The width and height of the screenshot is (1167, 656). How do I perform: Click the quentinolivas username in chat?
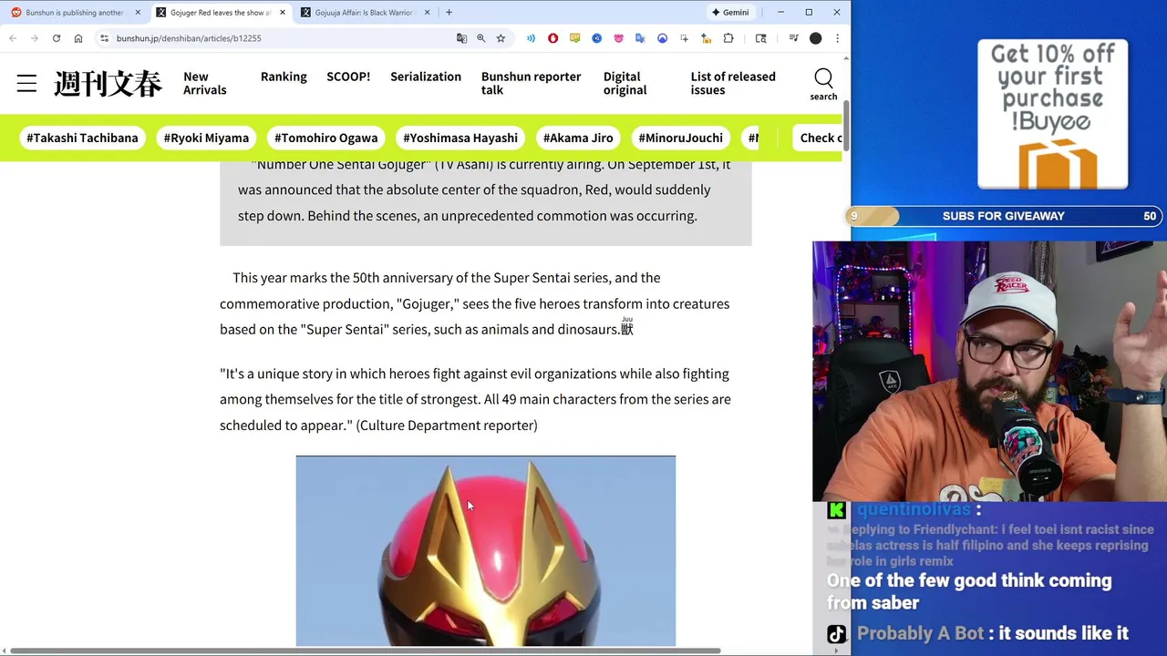[x=914, y=509]
